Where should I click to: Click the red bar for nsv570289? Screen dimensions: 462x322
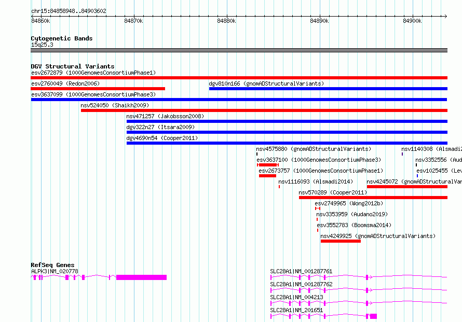(373, 198)
